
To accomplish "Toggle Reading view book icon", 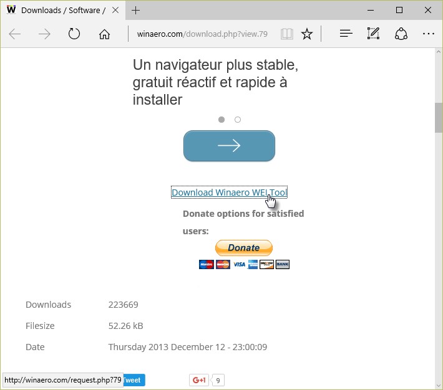I will click(286, 34).
